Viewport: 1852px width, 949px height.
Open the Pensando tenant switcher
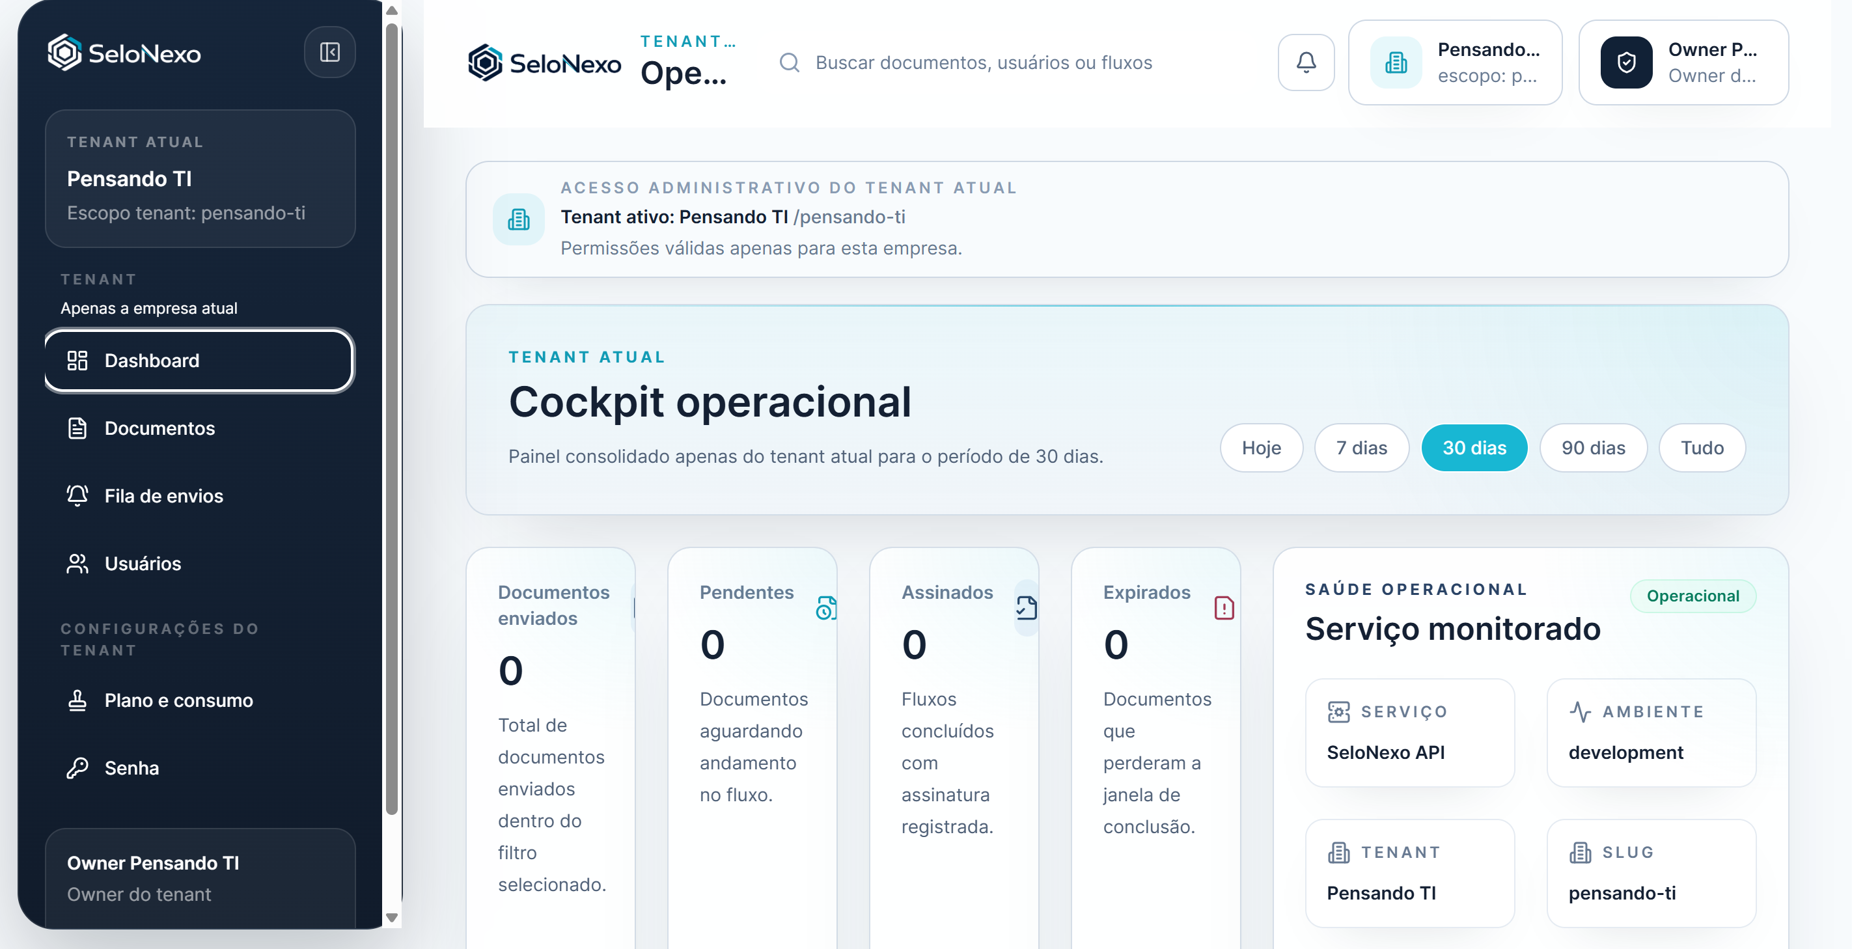coord(1454,62)
